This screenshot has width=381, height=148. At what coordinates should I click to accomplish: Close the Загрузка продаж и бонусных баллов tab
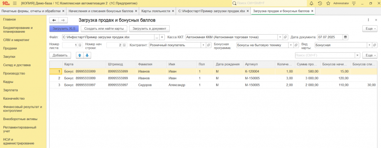tap(312, 11)
